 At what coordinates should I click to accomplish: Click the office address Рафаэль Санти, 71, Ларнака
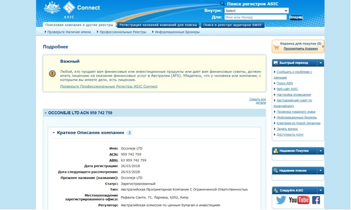coord(155,198)
